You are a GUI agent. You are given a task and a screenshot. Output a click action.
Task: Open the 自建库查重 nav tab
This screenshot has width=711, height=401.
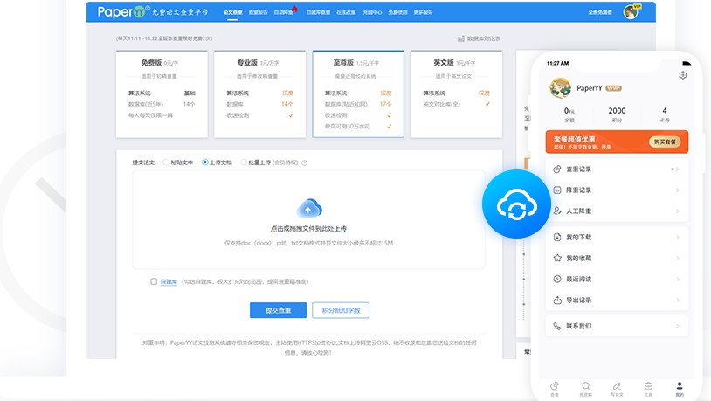point(318,12)
